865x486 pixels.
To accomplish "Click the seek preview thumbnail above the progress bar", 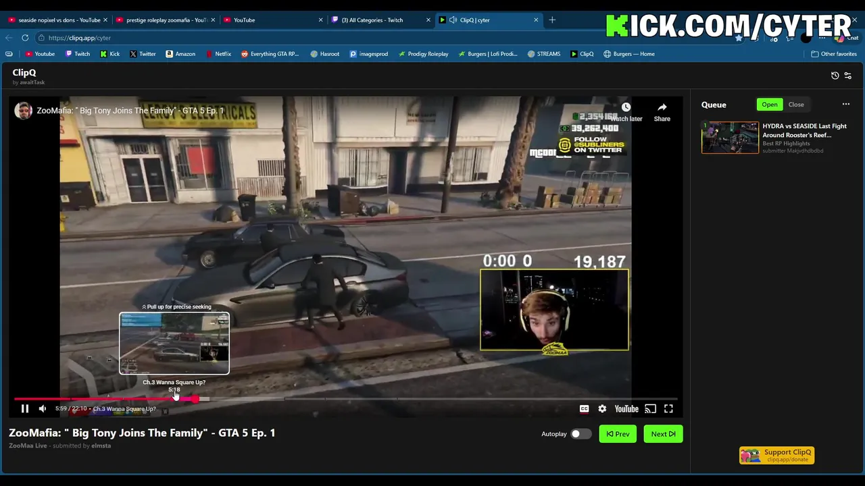I will [174, 343].
